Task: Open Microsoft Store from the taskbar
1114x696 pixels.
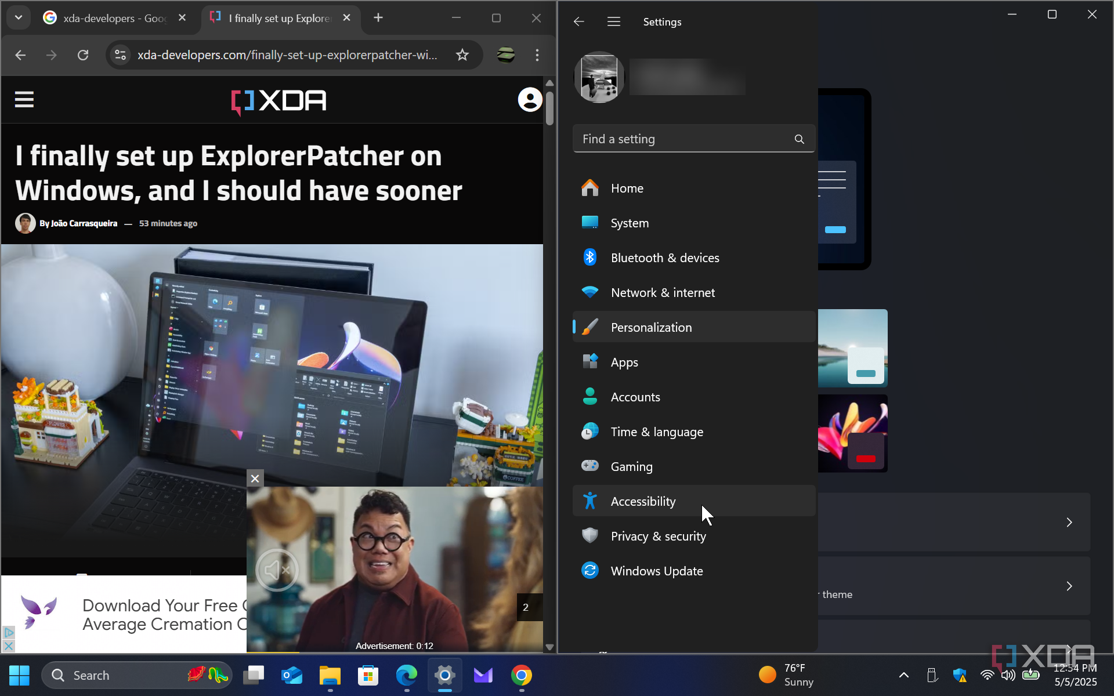Action: tap(368, 675)
